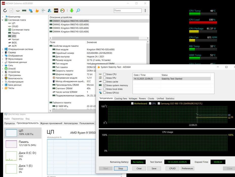
Task: Open the Автозагрузка tab in Task Manager
Action: point(71,123)
